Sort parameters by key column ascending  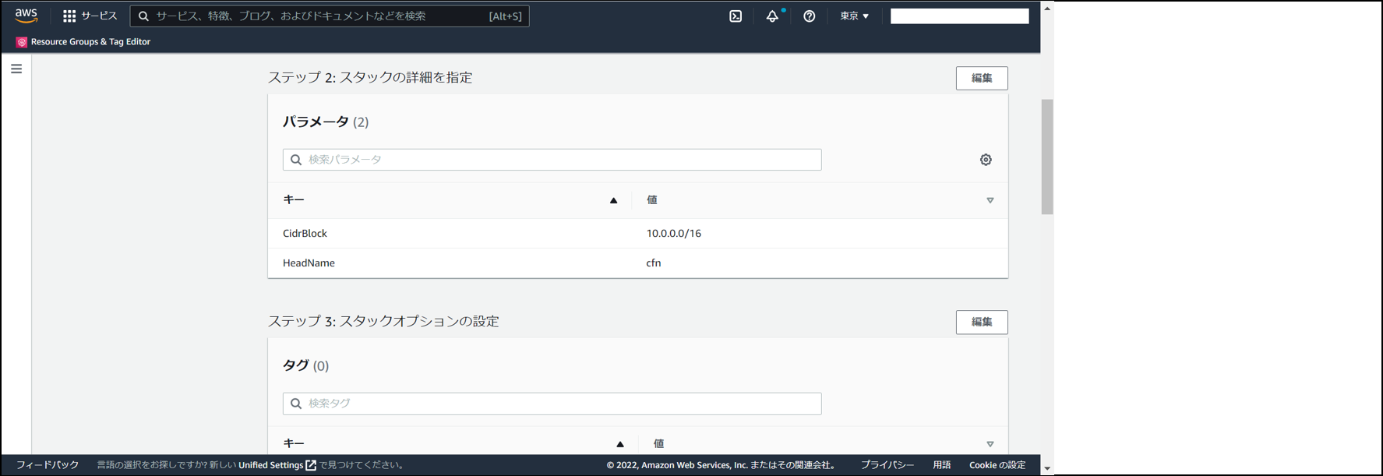click(x=613, y=200)
